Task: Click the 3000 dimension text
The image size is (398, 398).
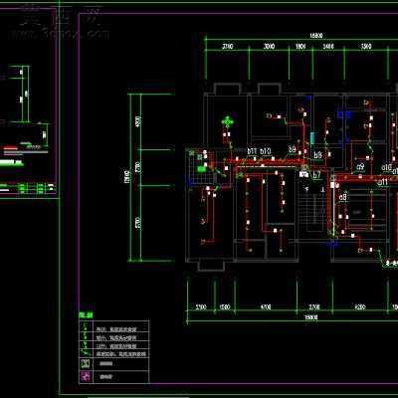Action: pyautogui.click(x=269, y=46)
